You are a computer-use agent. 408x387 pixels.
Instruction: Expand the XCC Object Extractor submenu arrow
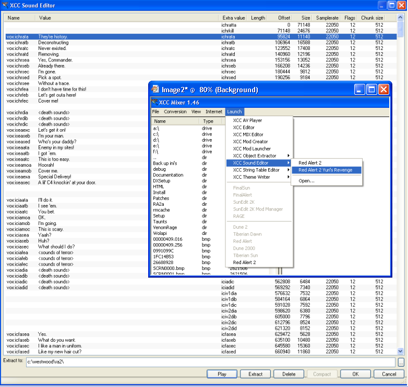(289, 156)
